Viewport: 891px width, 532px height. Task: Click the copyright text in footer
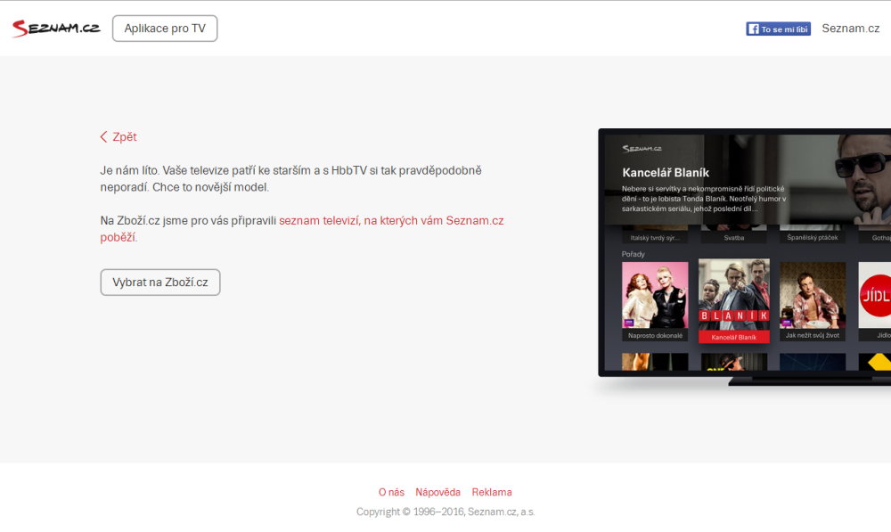tap(445, 512)
